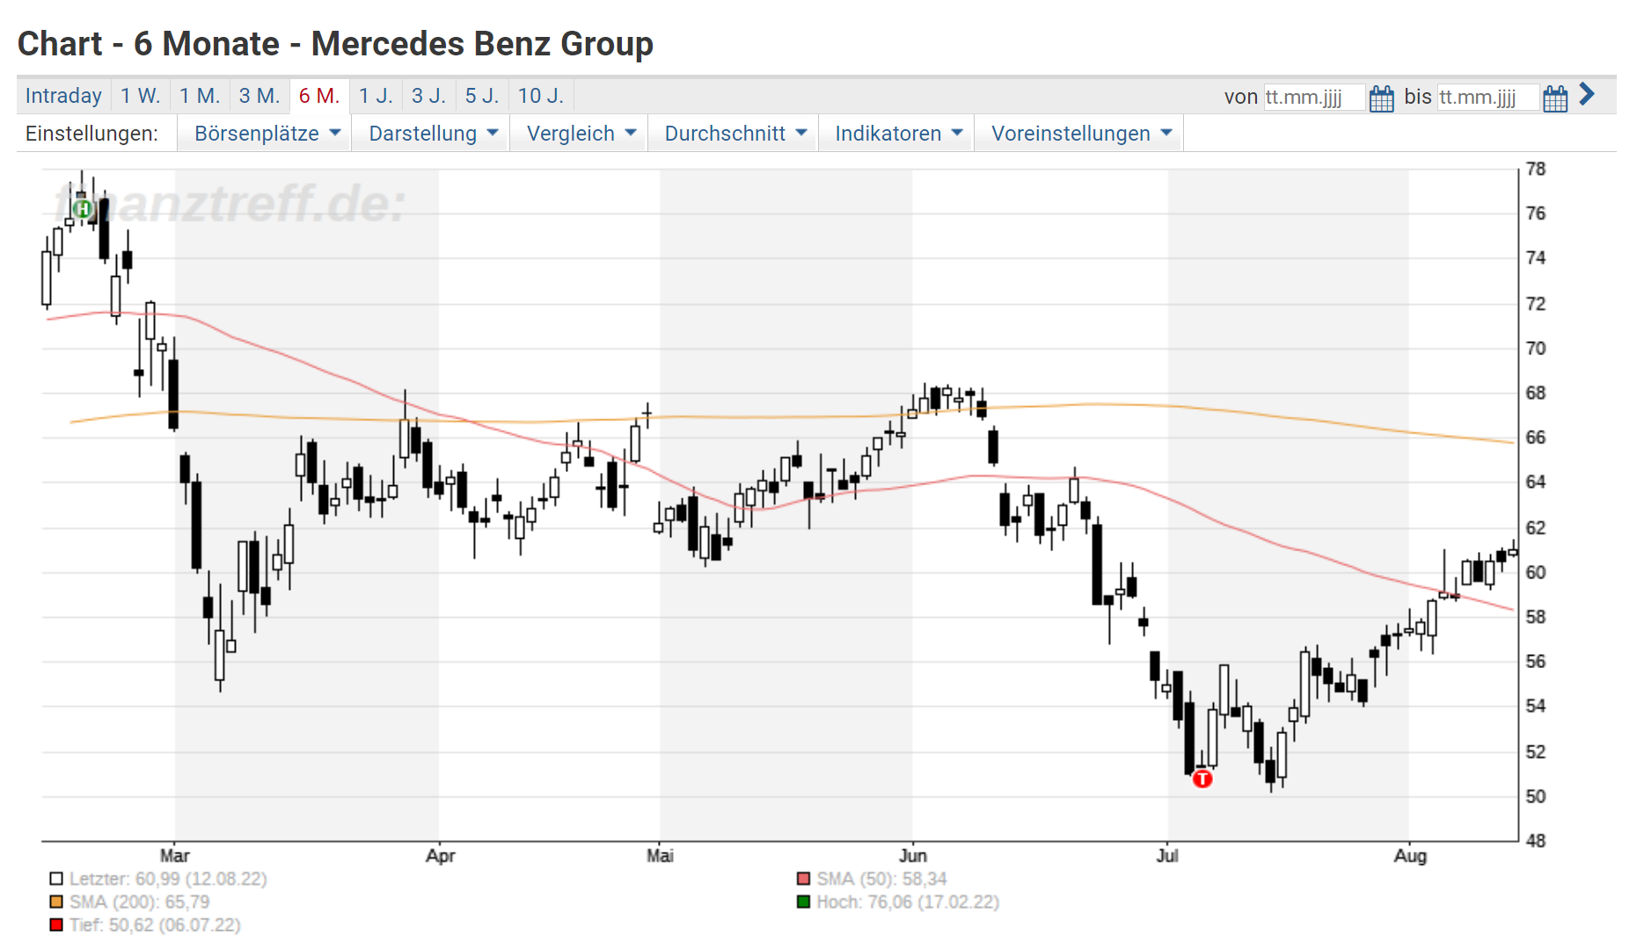Click the 'Apr' x-axis month label

[440, 855]
